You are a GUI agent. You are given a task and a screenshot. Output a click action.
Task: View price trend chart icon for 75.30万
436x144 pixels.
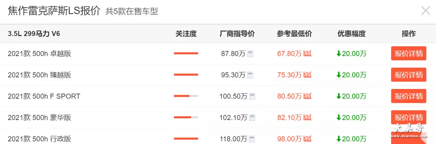[x=308, y=75]
